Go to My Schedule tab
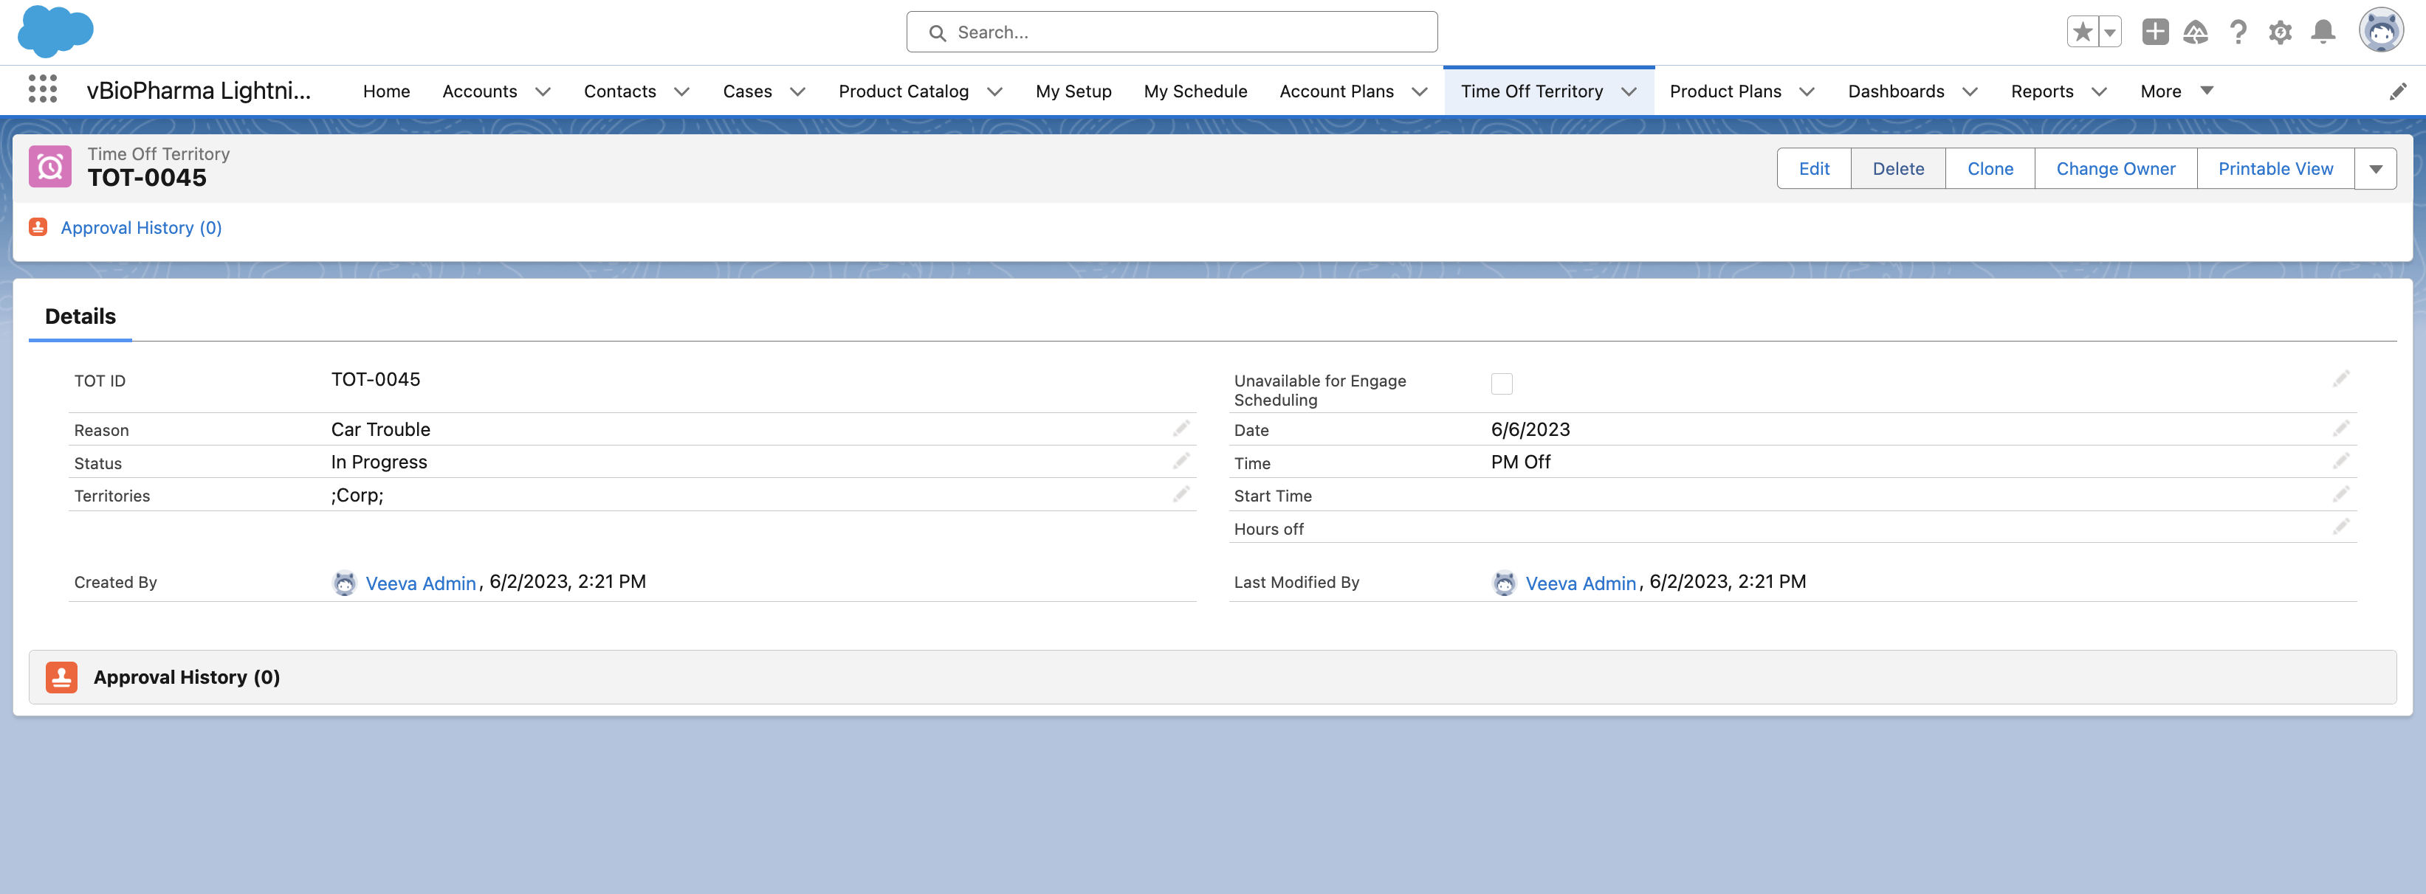The width and height of the screenshot is (2426, 894). 1195,91
